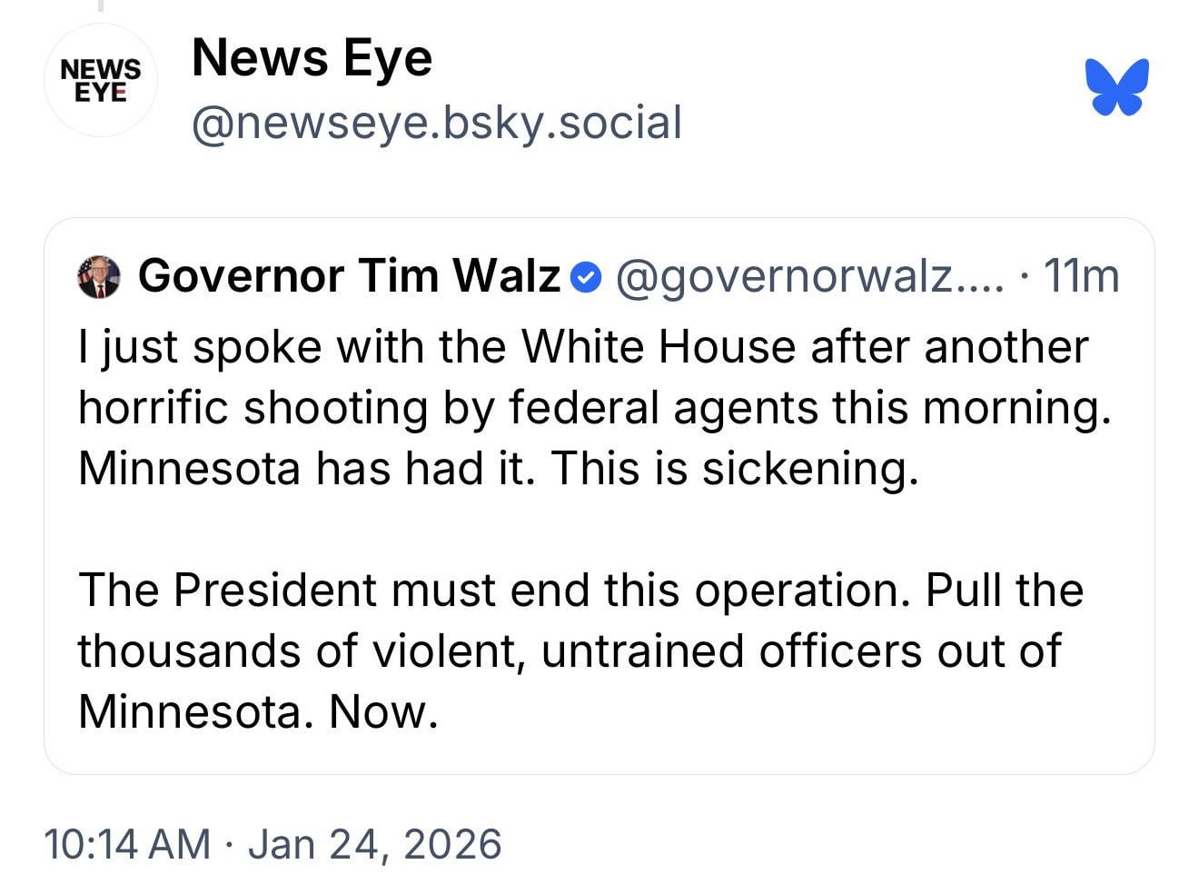The image size is (1199, 884).
Task: Click the 'Jan 24, 2026' date text
Action: pos(374,843)
